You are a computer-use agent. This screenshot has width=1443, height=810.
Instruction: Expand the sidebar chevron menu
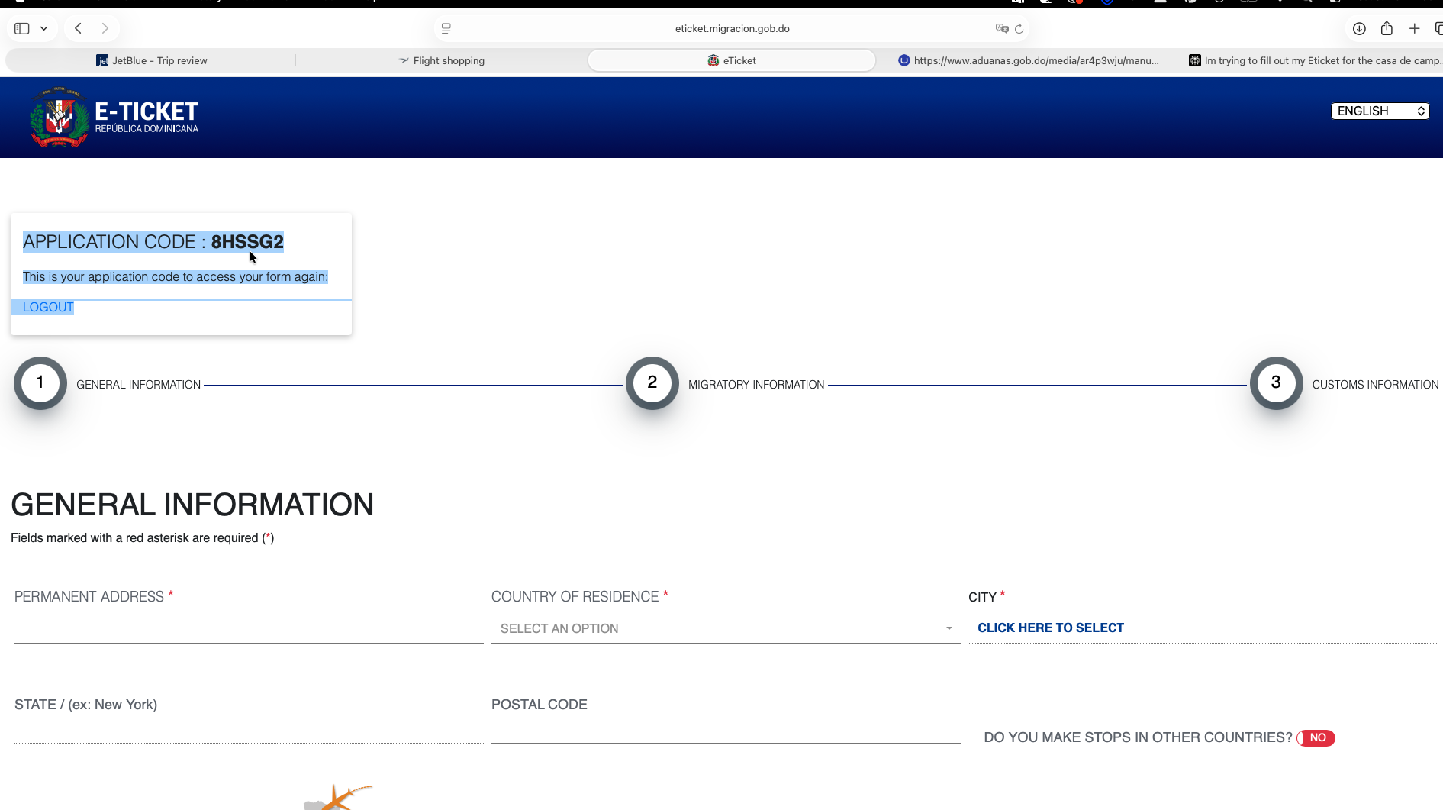pos(43,27)
